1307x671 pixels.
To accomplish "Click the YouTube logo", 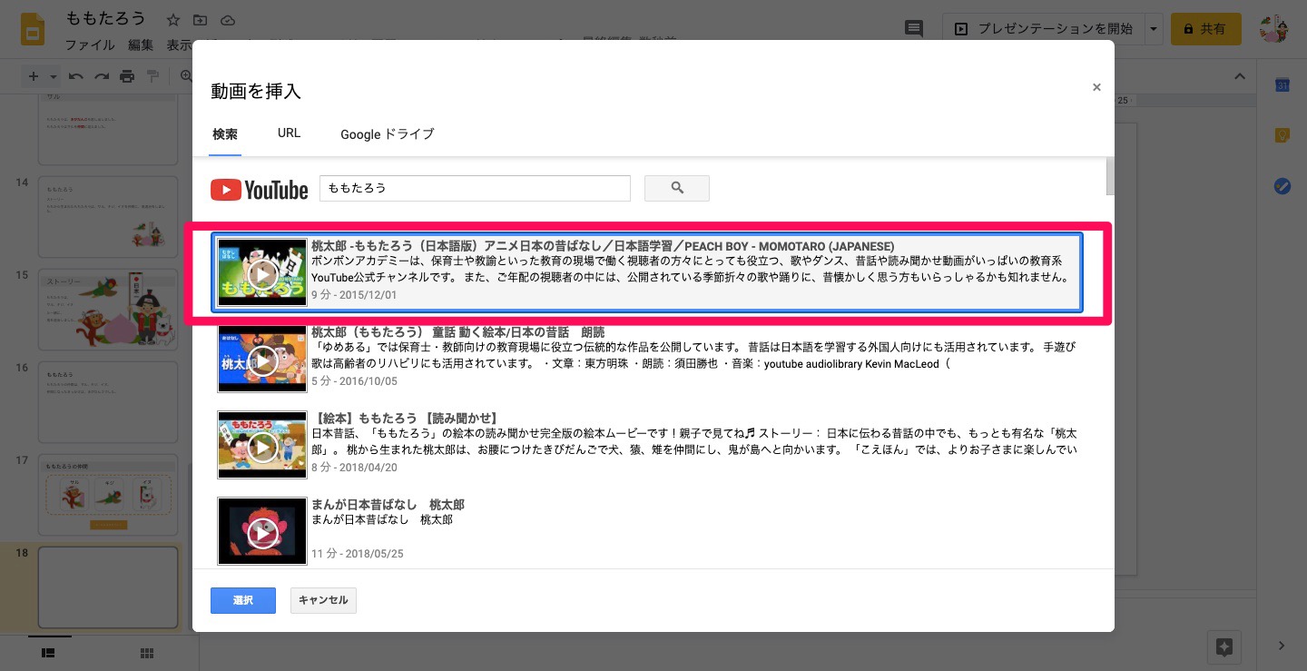I will pyautogui.click(x=260, y=189).
